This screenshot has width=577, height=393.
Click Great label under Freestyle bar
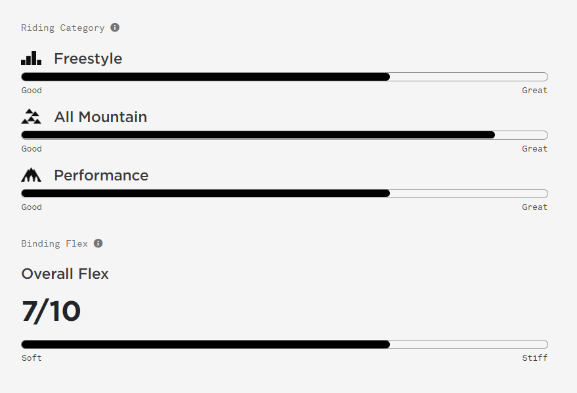535,90
